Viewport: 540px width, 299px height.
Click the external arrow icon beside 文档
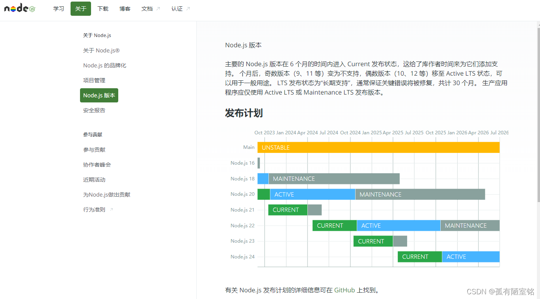coord(158,9)
